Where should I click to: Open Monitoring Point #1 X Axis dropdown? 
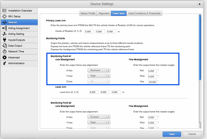coord(99,70)
